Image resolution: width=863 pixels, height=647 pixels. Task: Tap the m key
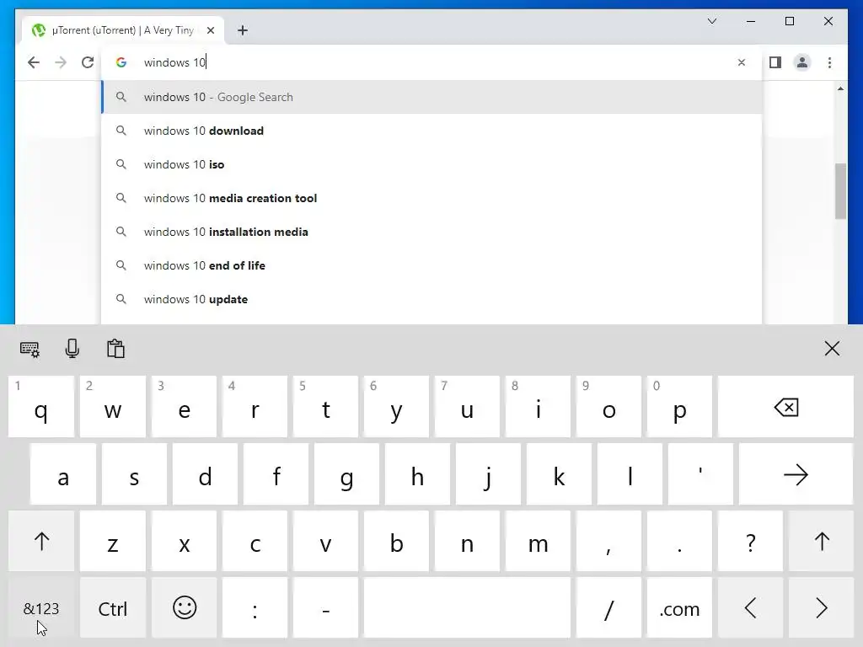[538, 542]
